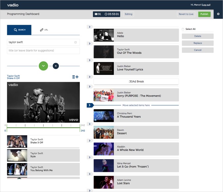Click the dark round X cancel search button

[x=56, y=66]
